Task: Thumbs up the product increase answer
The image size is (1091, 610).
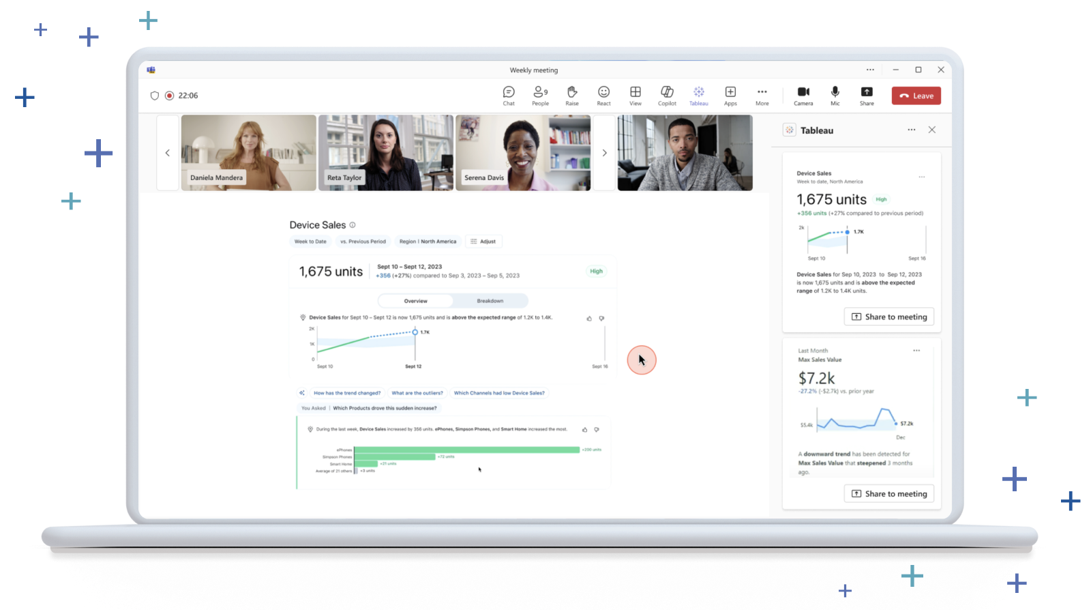Action: coord(584,430)
